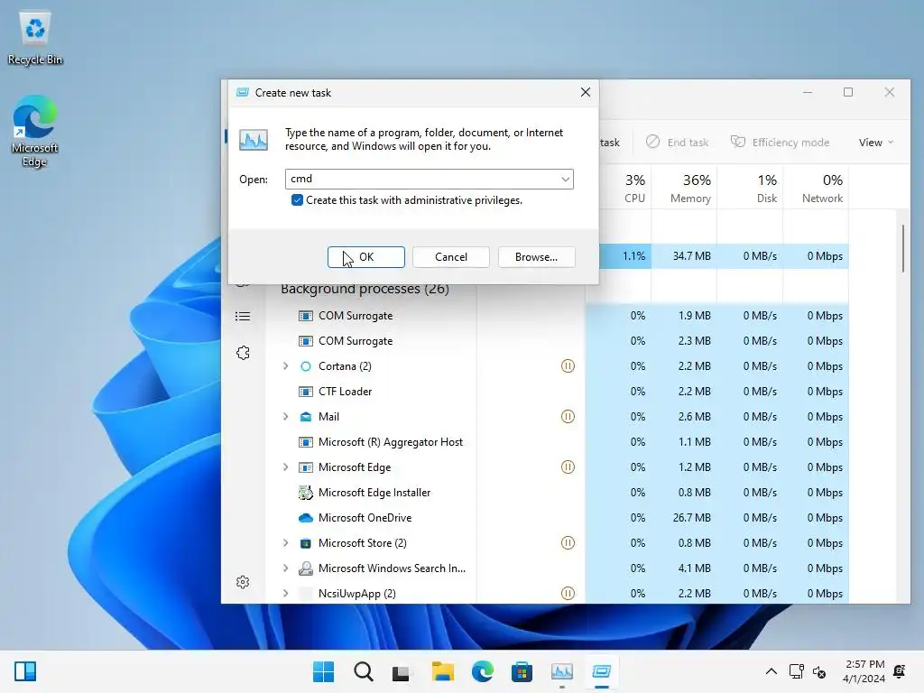Expand the NcsiUwpApp (2) process group
The height and width of the screenshot is (693, 924).
[286, 594]
